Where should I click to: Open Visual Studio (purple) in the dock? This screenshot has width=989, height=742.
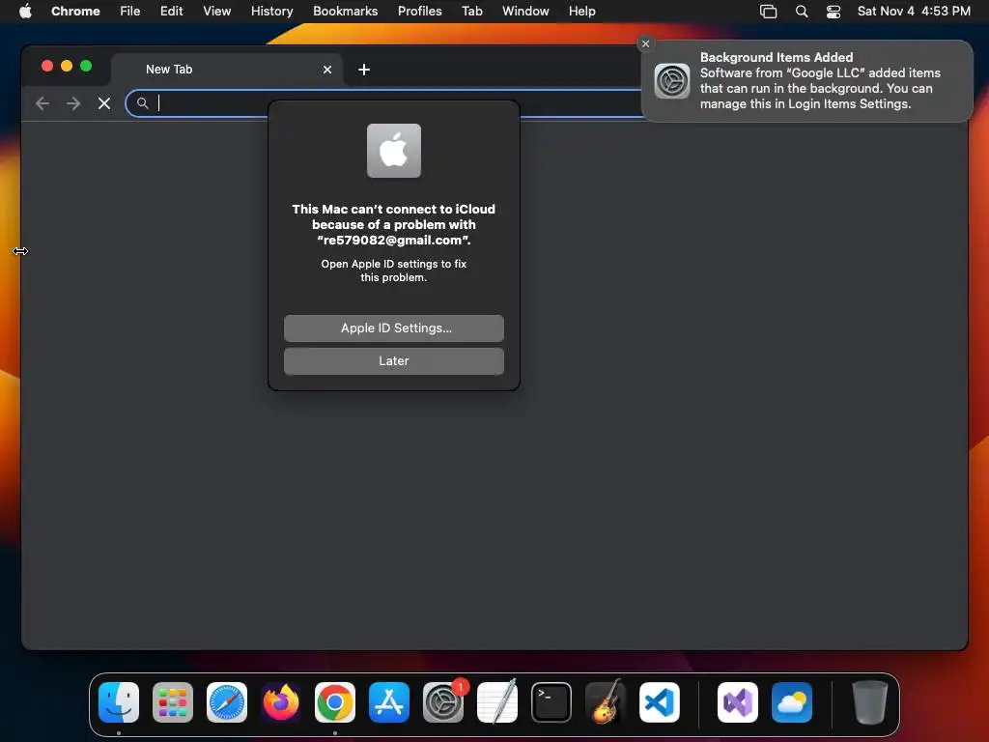click(738, 702)
